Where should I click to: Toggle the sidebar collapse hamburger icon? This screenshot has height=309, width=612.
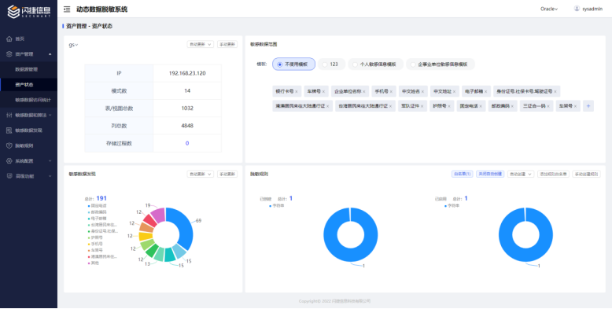[x=67, y=9]
